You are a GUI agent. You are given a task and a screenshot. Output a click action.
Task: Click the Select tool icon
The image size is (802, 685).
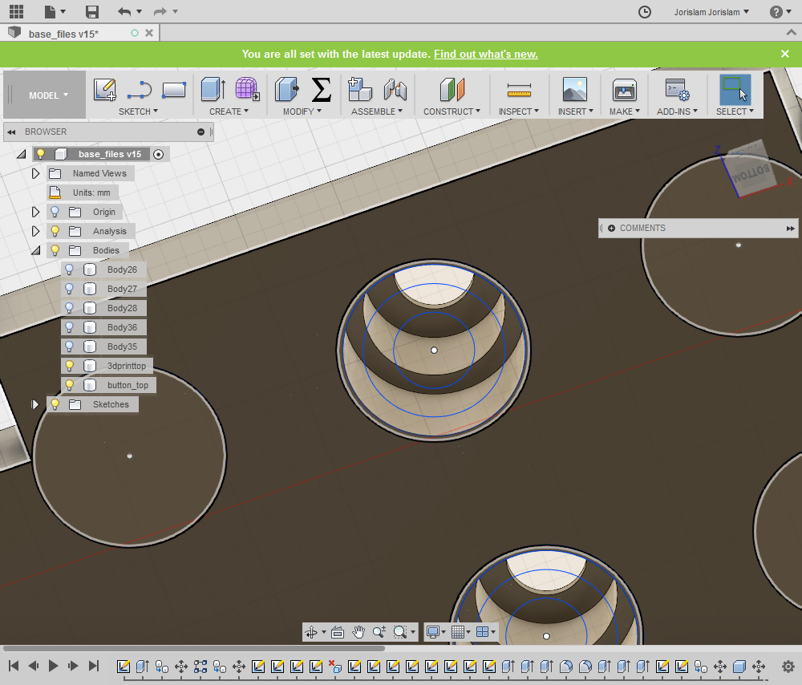[x=735, y=90]
